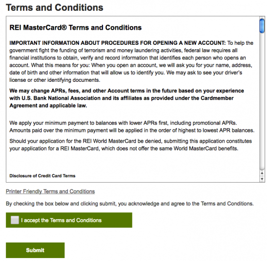This screenshot has width=267, height=261.
Task: Click the 'I accept the Terms and Conditions' label
Action: 61,220
